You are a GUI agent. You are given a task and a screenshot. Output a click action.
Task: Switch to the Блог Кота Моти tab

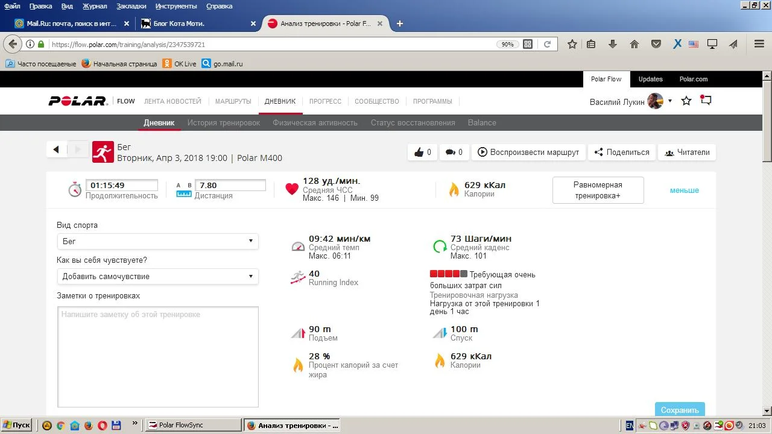pyautogui.click(x=197, y=24)
